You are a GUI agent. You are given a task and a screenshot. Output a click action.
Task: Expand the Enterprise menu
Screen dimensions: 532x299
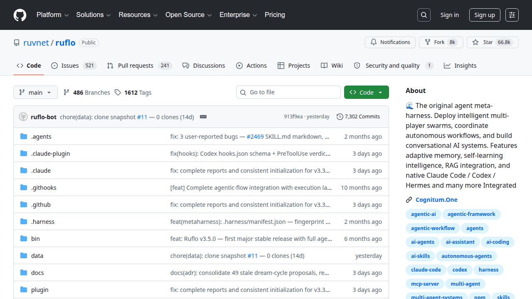pyautogui.click(x=238, y=15)
